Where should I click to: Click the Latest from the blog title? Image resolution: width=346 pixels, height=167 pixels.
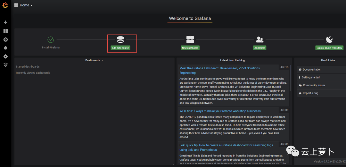point(232,60)
